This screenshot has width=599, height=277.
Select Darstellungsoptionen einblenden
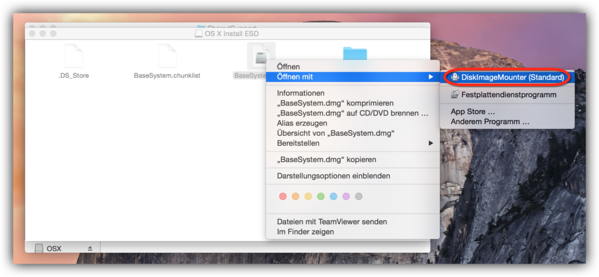(353, 176)
